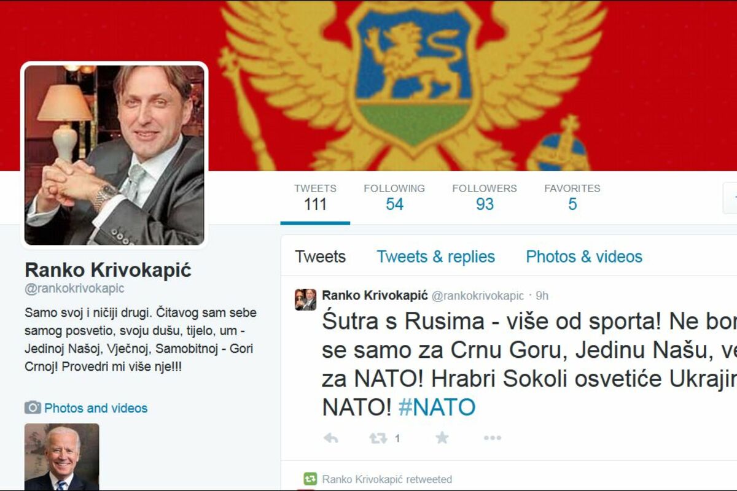
Task: Click the 9h timestamp on the tweet
Action: (542, 296)
